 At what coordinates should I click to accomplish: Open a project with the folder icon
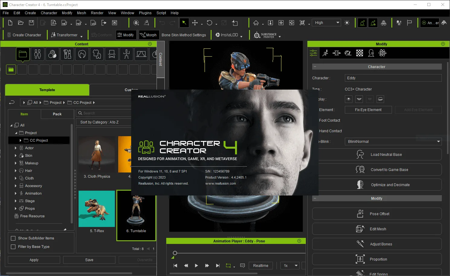click(x=21, y=23)
